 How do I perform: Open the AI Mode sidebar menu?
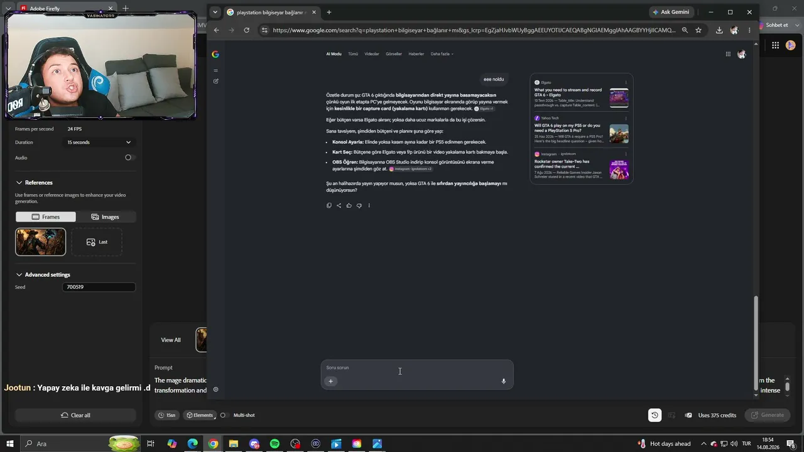click(215, 70)
